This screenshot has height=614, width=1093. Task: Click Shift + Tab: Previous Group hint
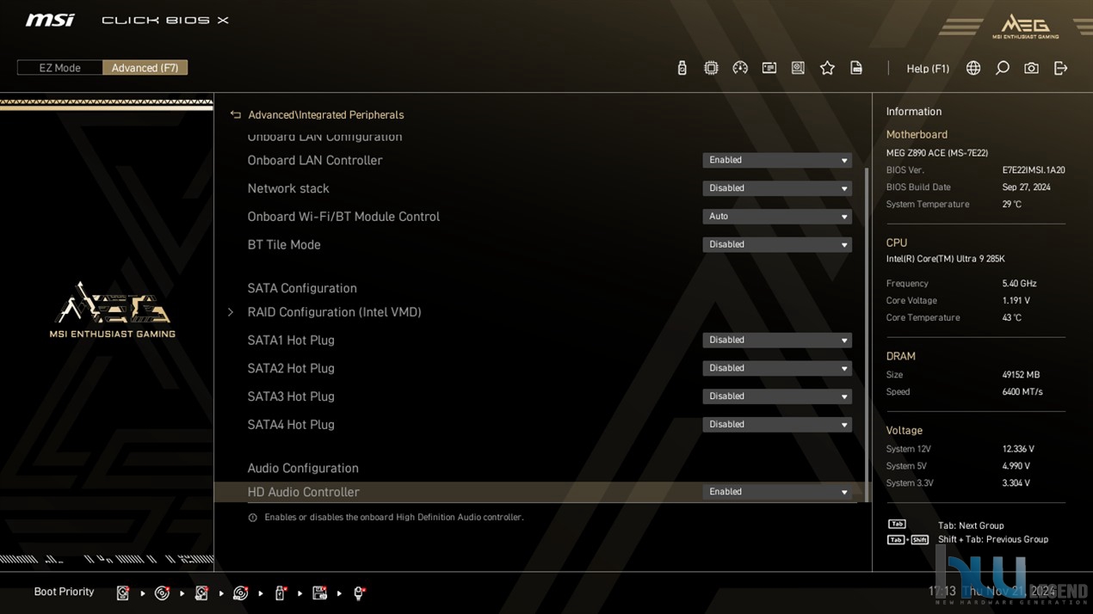point(993,539)
